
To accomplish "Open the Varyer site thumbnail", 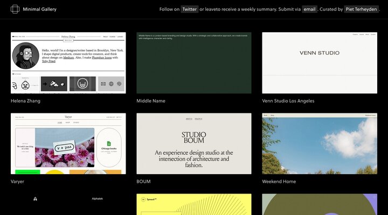I will click(x=68, y=144).
